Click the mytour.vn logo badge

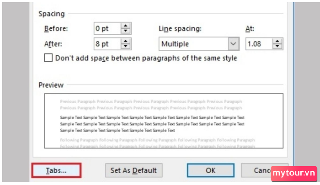(294, 174)
